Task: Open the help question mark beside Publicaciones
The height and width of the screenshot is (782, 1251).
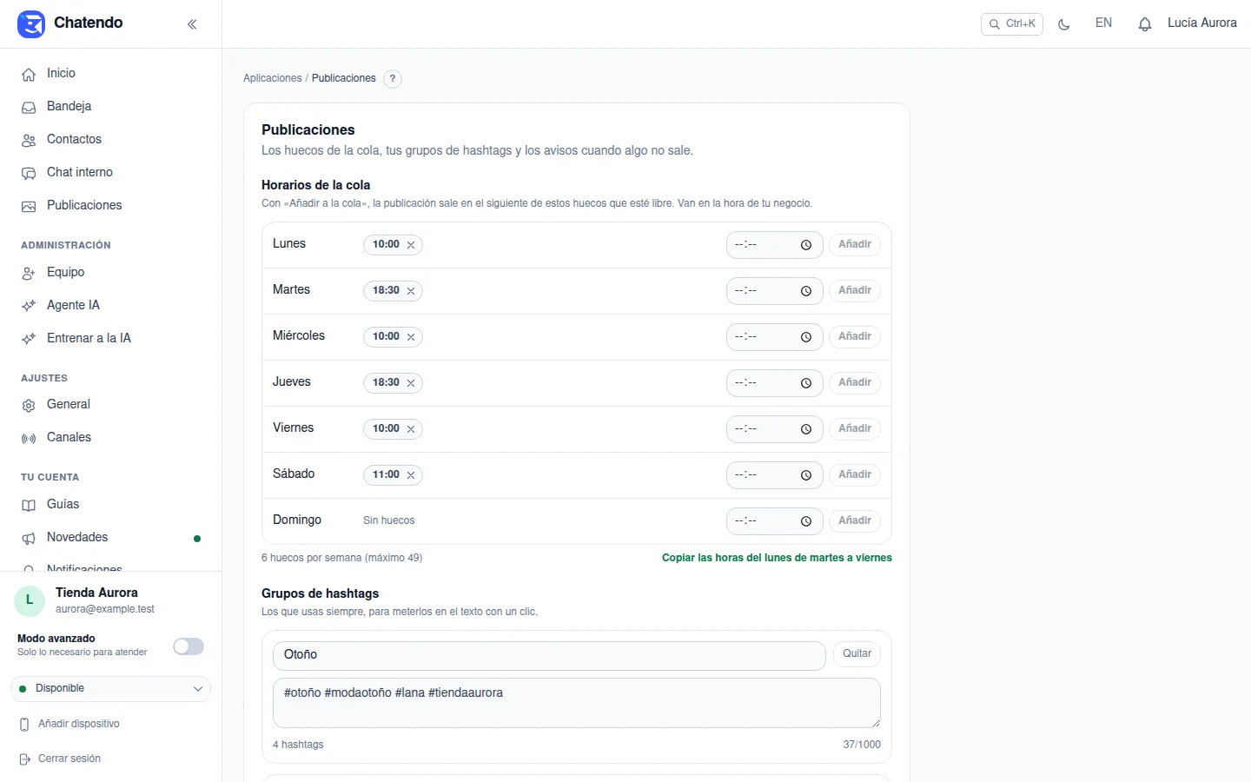Action: click(393, 78)
